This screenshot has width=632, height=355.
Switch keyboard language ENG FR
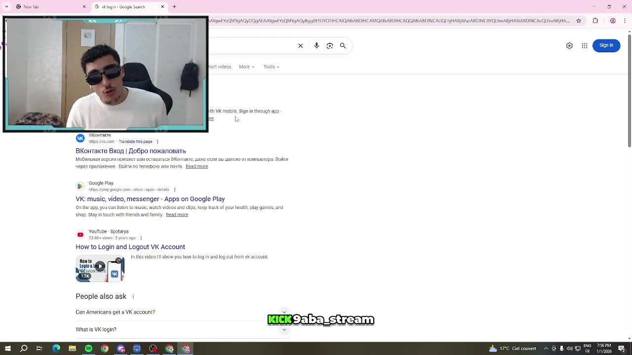click(x=588, y=349)
